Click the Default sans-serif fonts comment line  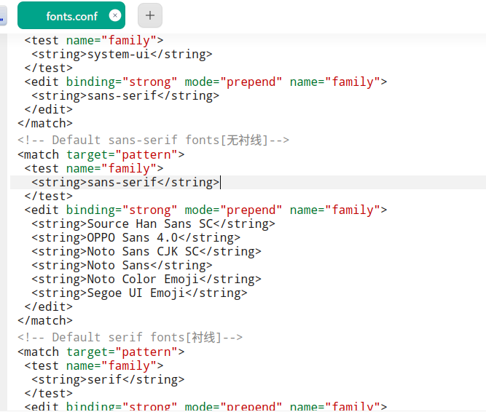pos(154,140)
